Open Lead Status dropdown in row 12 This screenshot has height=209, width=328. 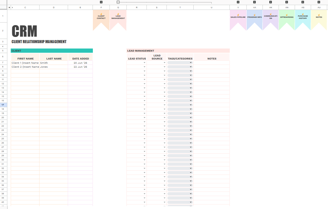pyautogui.click(x=144, y=84)
